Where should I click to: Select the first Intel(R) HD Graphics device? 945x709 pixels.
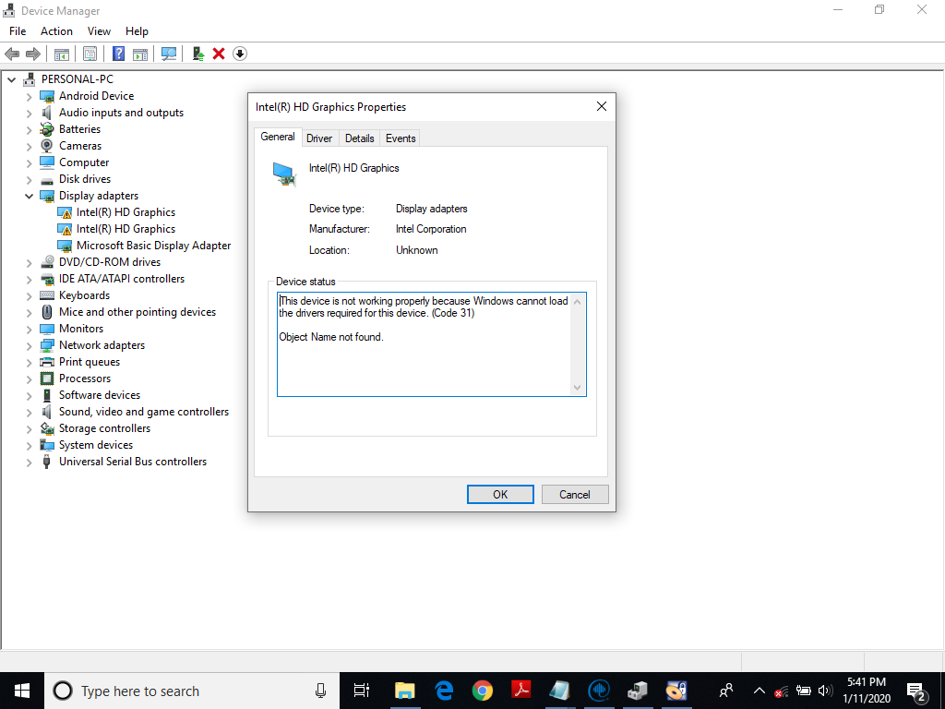[x=126, y=212]
